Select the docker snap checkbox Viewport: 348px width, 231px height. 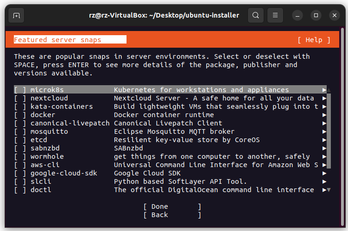point(20,115)
